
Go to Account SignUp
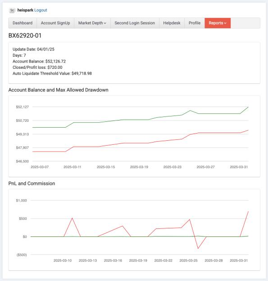(55, 23)
